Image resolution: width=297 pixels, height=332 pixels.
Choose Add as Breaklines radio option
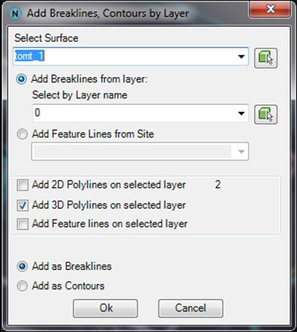click(x=22, y=267)
